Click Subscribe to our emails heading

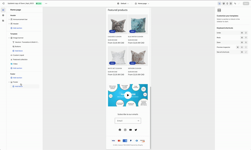(x=128, y=114)
